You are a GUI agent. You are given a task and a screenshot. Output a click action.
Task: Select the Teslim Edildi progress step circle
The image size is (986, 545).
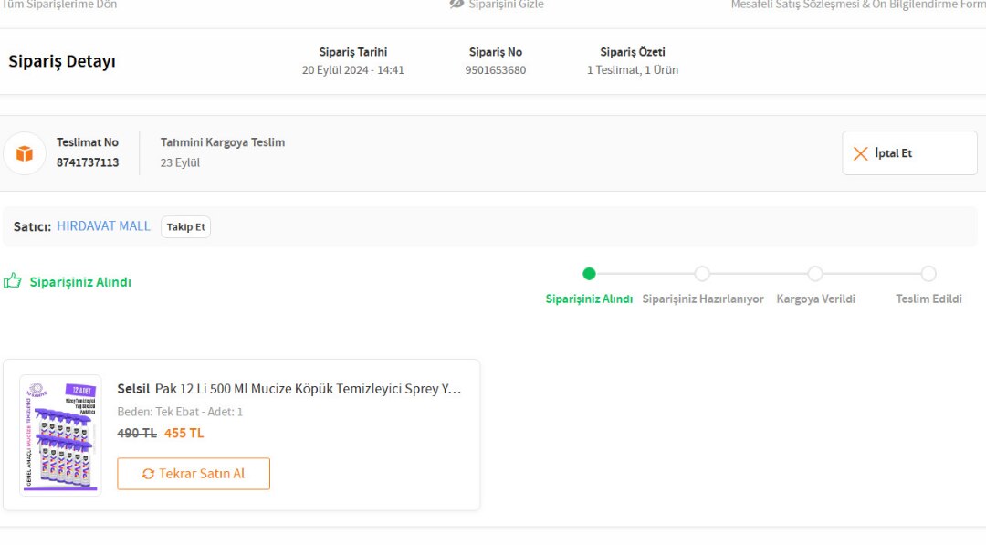pos(928,274)
